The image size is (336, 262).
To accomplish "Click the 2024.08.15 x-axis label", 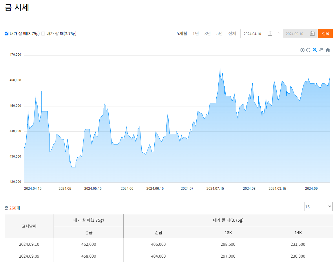I will (277, 188).
